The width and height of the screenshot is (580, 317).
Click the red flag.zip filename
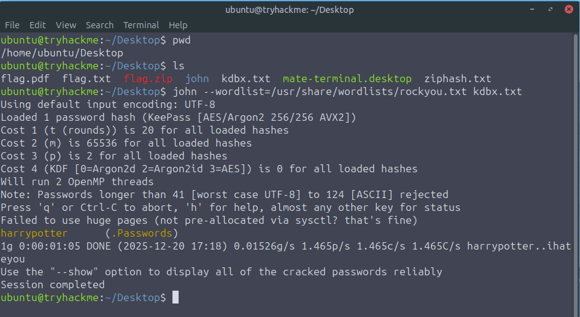point(148,78)
